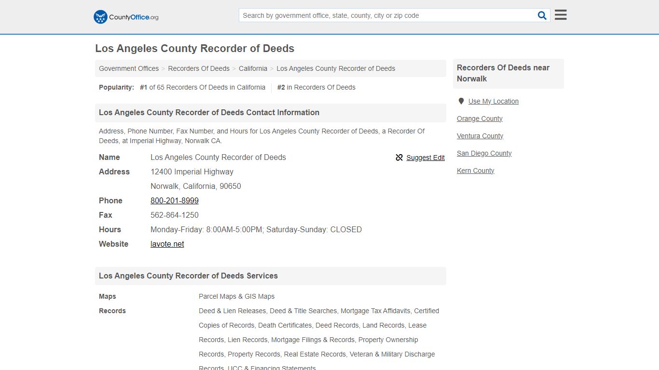Open Orange County recorder link
Screen dimensions: 659x370
click(480, 119)
